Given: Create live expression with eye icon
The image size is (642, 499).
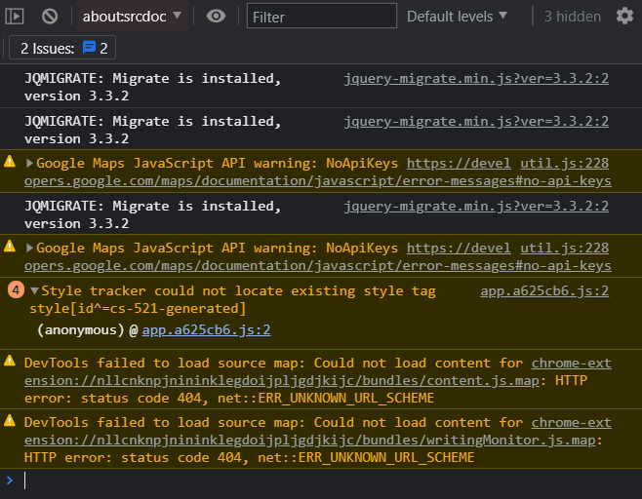Looking at the screenshot, I should tap(217, 16).
